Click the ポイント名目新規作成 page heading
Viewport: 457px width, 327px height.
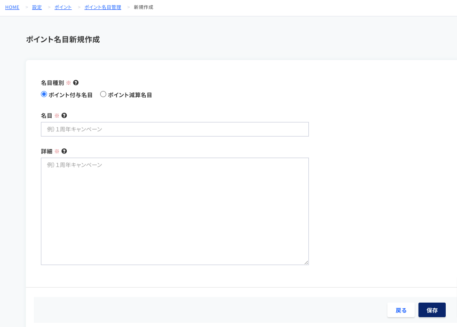coord(63,39)
